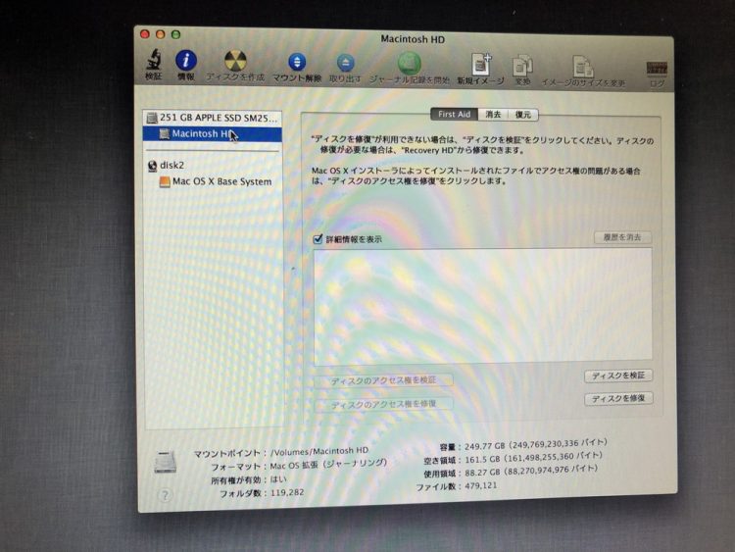Click the green zoom window button

click(175, 34)
